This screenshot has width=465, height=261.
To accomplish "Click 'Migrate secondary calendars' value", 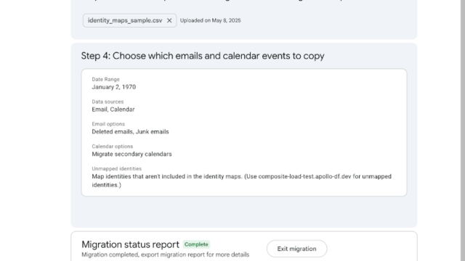I will pyautogui.click(x=132, y=154).
